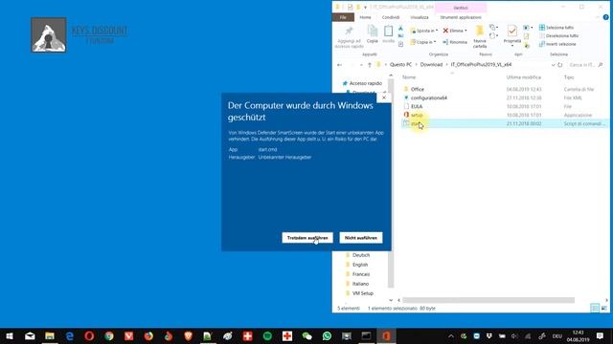Click the Trotzdem ausführen button
This screenshot has height=344, width=613.
307,238
